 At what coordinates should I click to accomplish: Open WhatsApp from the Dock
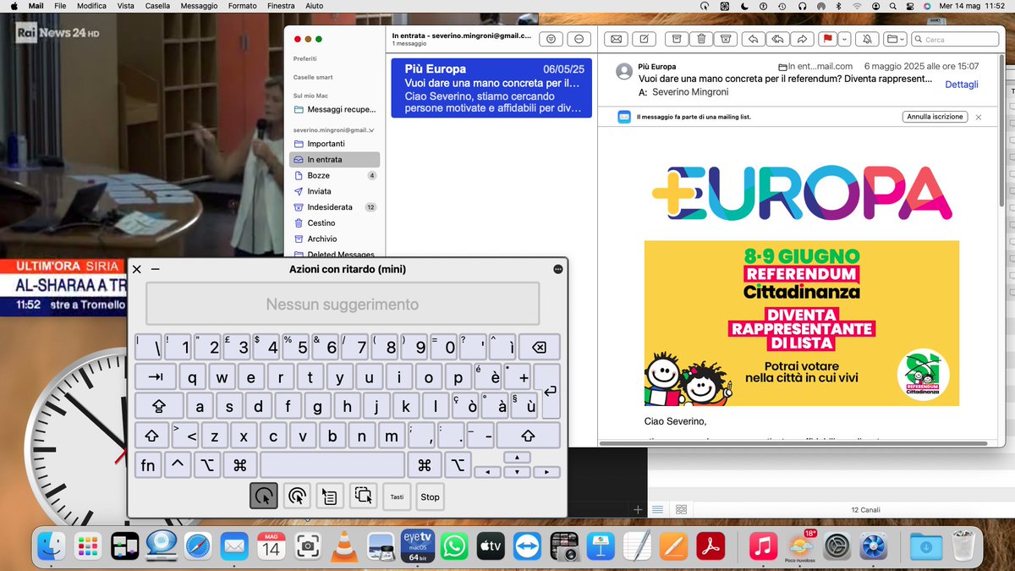click(454, 546)
